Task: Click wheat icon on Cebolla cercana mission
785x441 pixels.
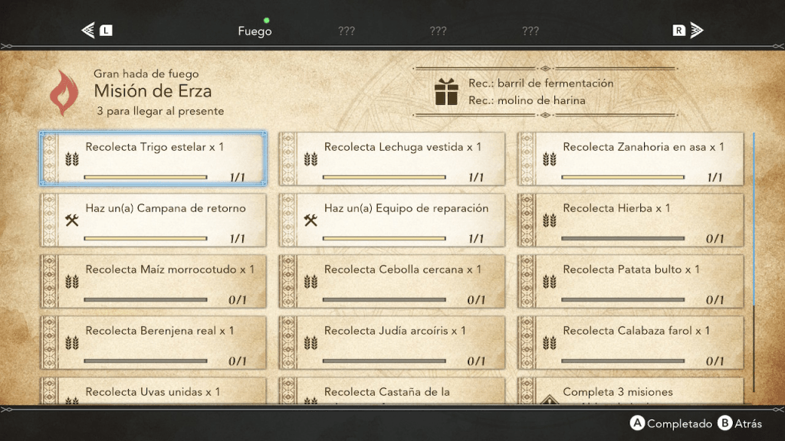Action: pyautogui.click(x=310, y=282)
